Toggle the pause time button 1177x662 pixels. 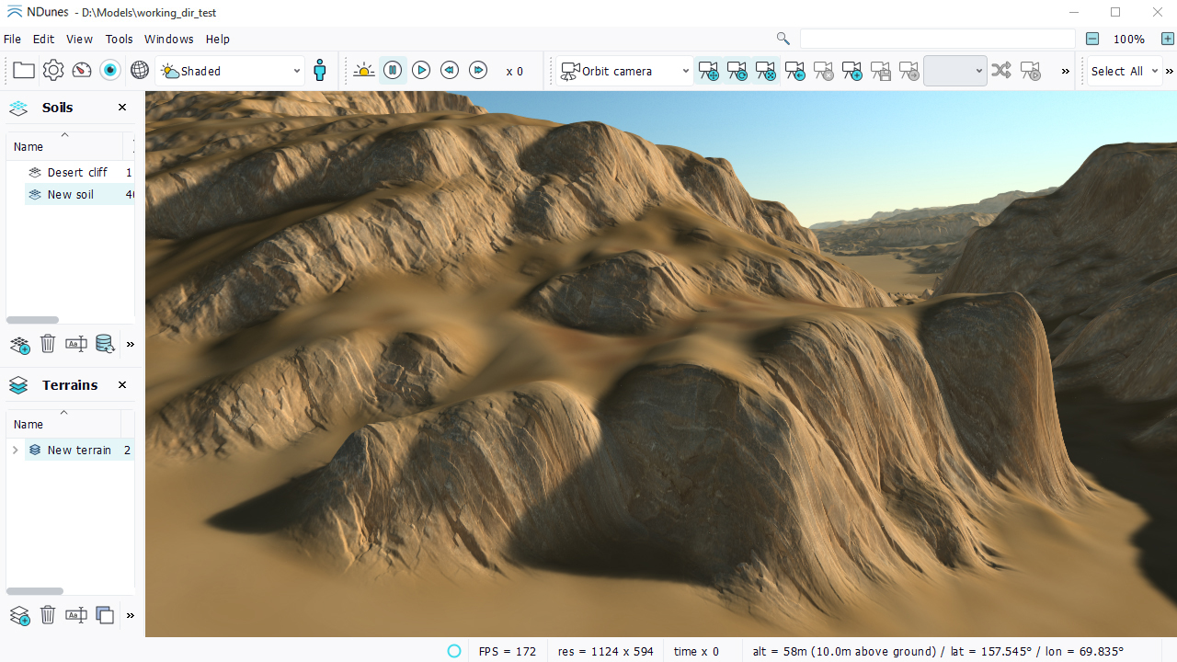click(393, 71)
